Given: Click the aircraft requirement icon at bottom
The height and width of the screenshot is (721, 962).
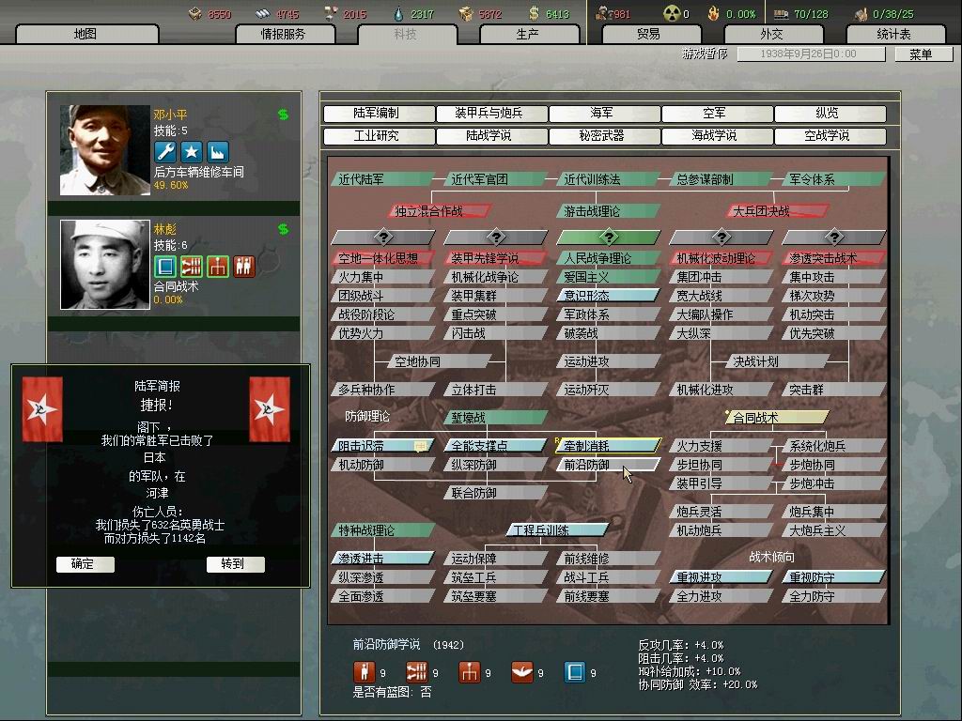Looking at the screenshot, I should [x=522, y=672].
